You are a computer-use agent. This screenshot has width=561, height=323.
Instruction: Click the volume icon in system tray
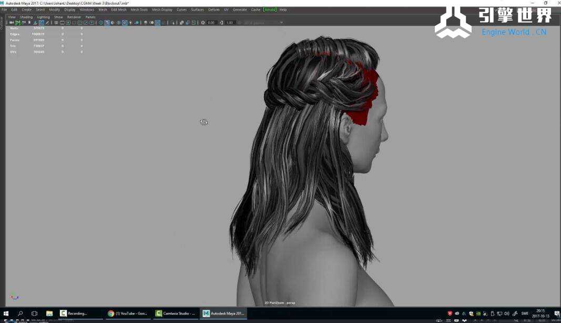point(506,314)
